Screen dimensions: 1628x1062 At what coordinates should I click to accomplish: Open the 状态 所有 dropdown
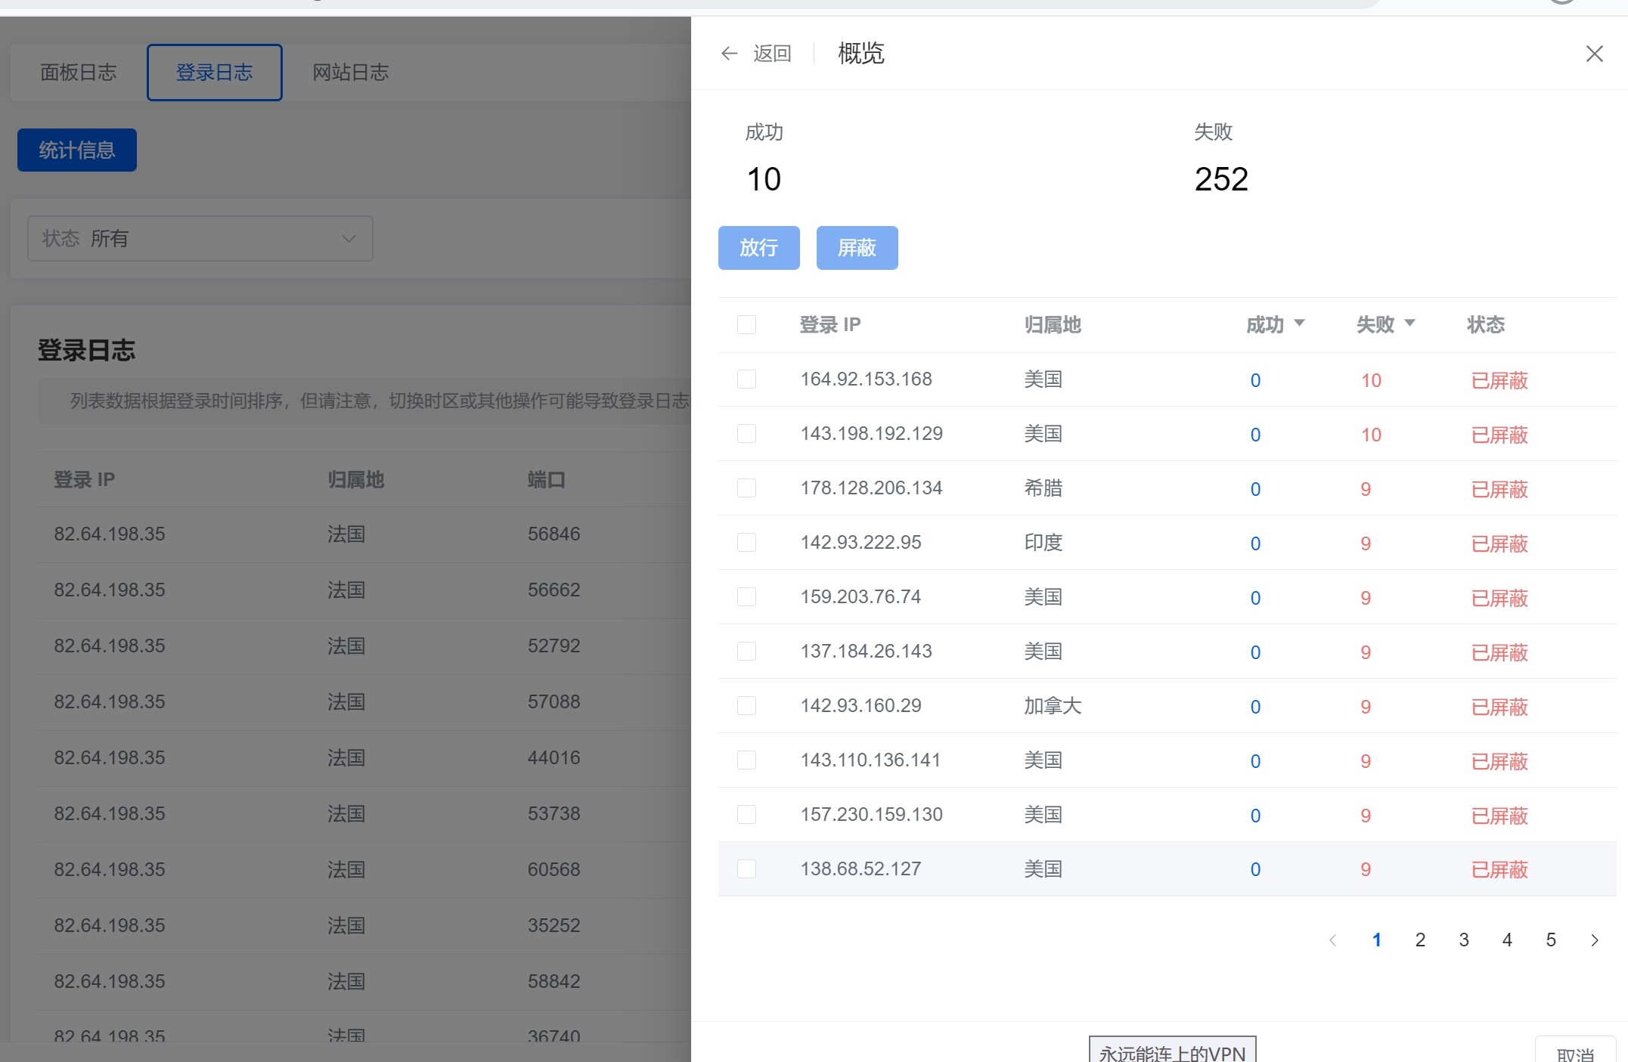pyautogui.click(x=200, y=239)
